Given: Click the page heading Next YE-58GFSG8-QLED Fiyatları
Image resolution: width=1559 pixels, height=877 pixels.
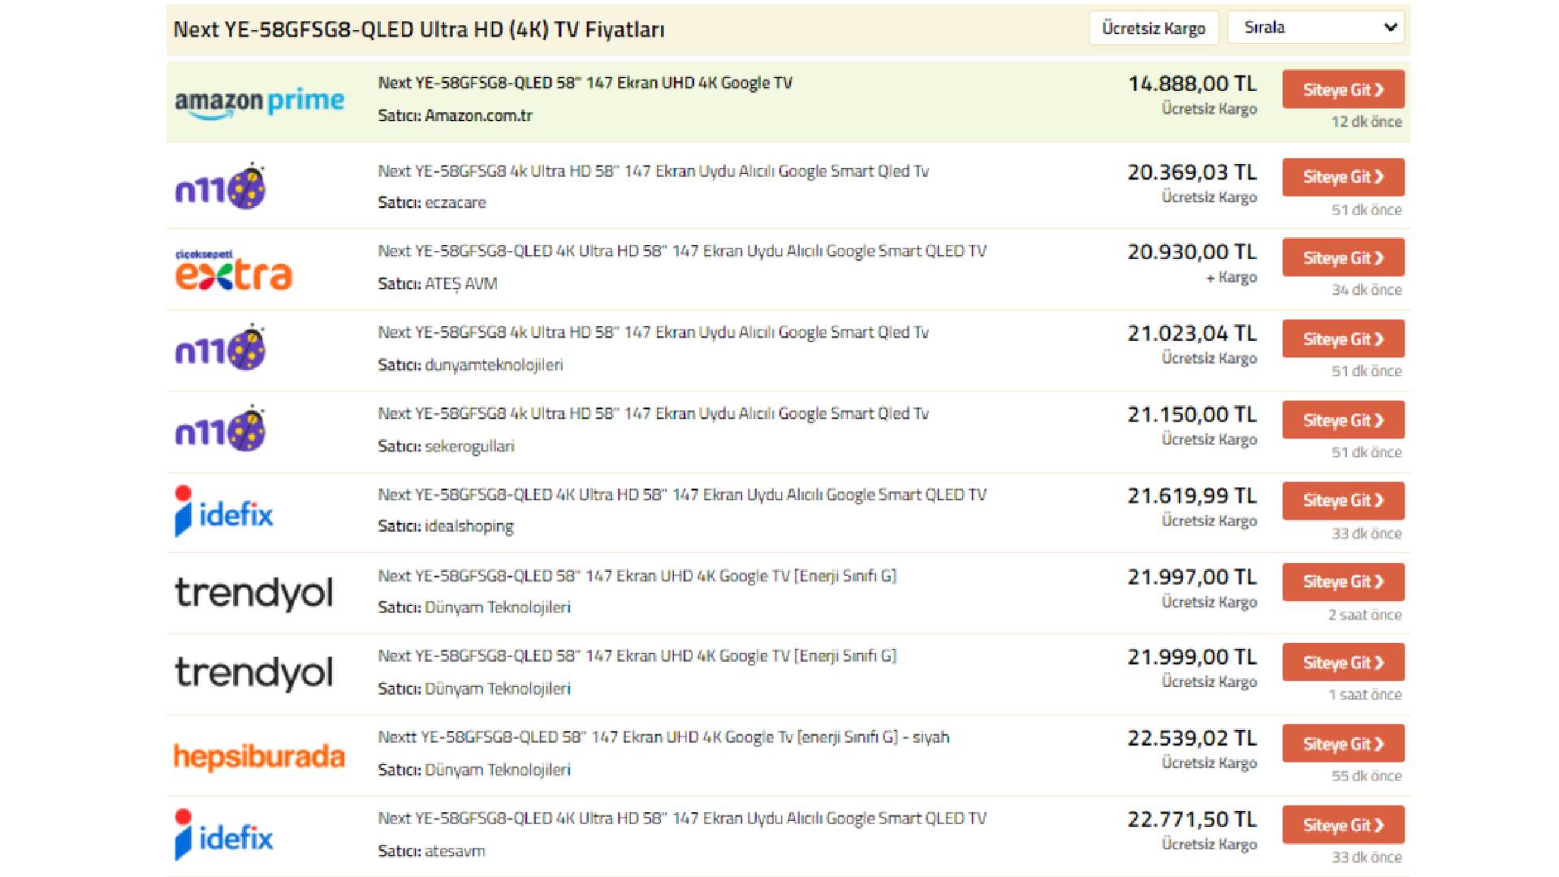Looking at the screenshot, I should tap(419, 30).
